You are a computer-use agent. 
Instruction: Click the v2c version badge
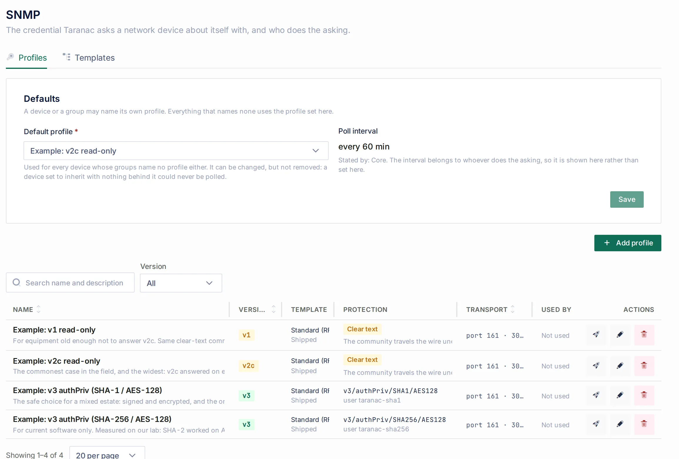(248, 366)
